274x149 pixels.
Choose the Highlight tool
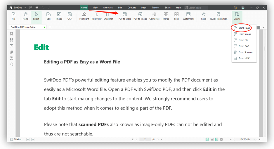[84, 16]
